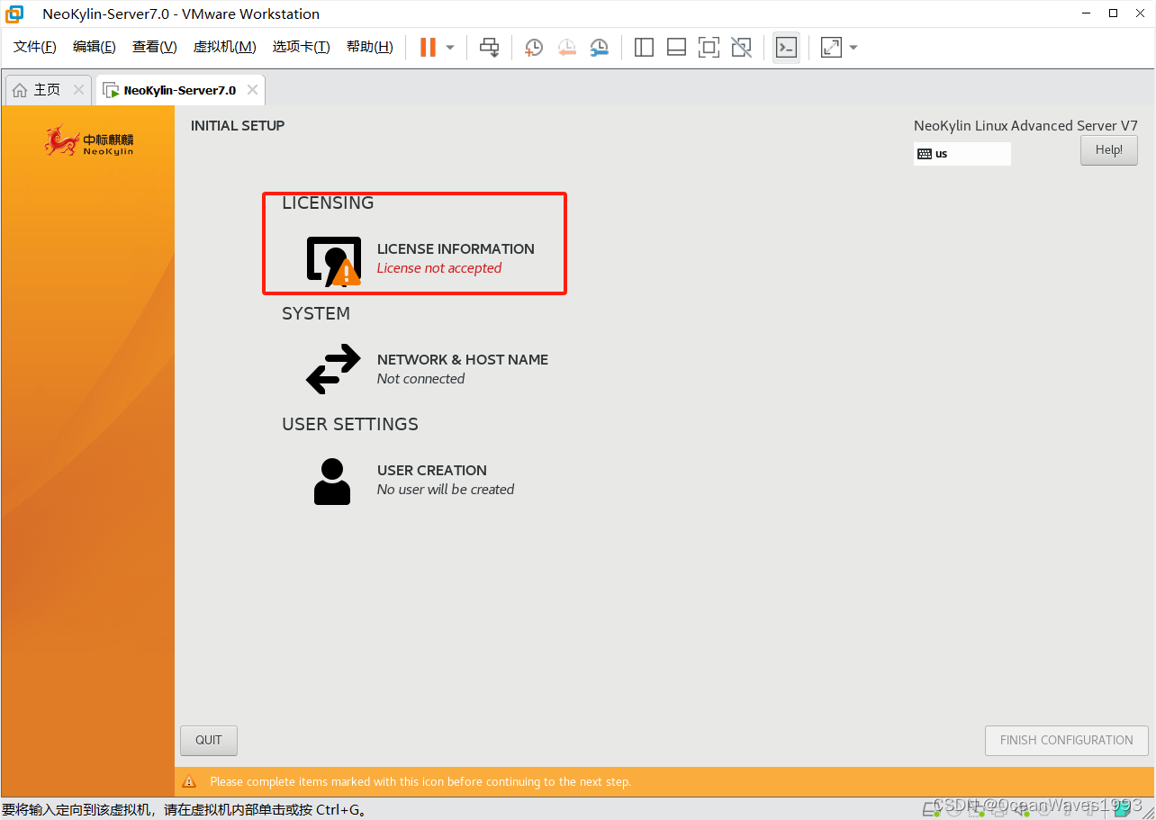1156x820 pixels.
Task: Click the us keyboard layout indicator
Action: click(962, 154)
